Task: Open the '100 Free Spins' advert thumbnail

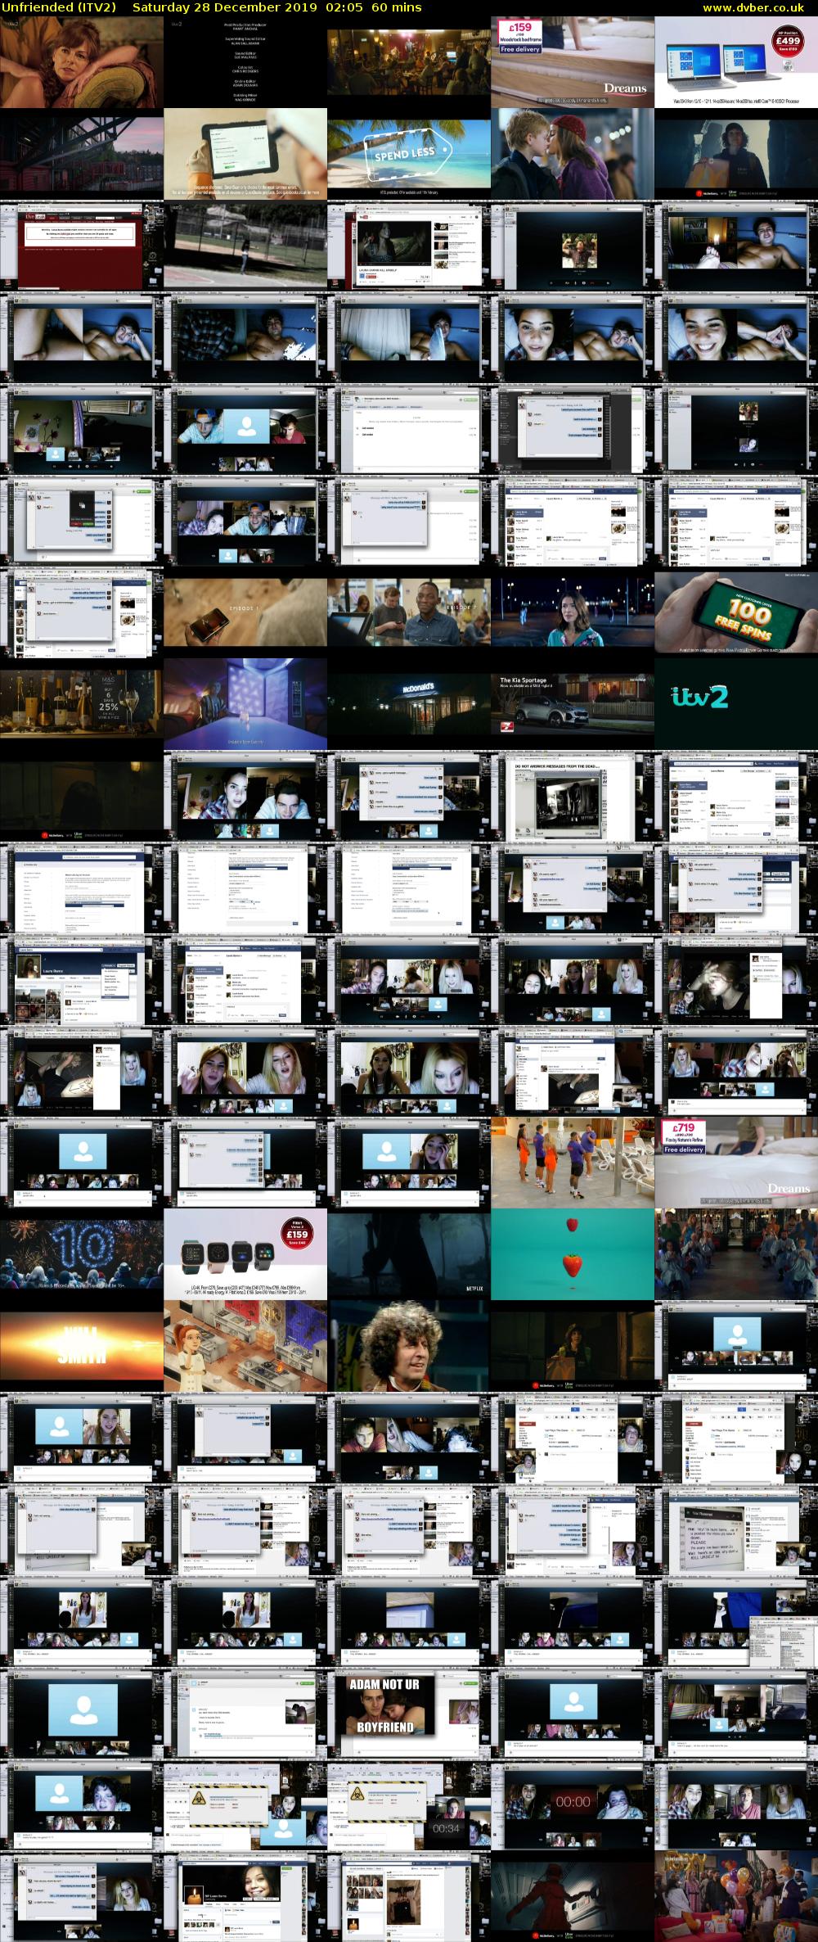Action: tap(736, 612)
